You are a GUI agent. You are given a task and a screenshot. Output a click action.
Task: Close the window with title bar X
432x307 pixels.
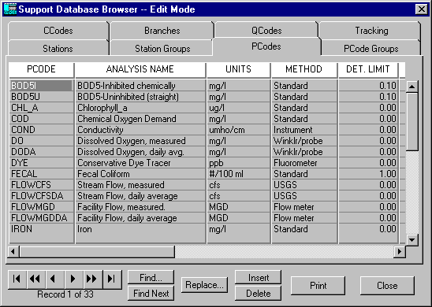coord(422,9)
